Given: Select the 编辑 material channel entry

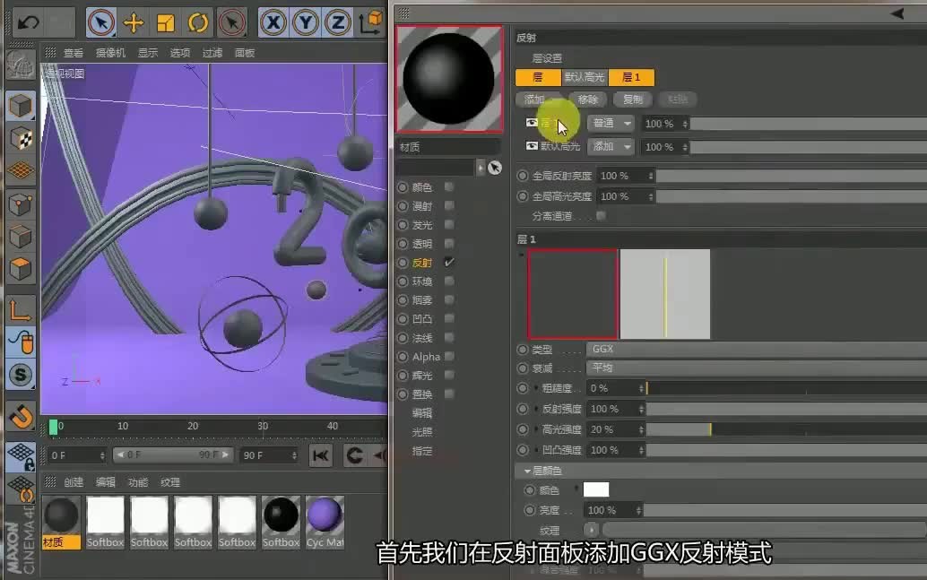Looking at the screenshot, I should point(422,413).
